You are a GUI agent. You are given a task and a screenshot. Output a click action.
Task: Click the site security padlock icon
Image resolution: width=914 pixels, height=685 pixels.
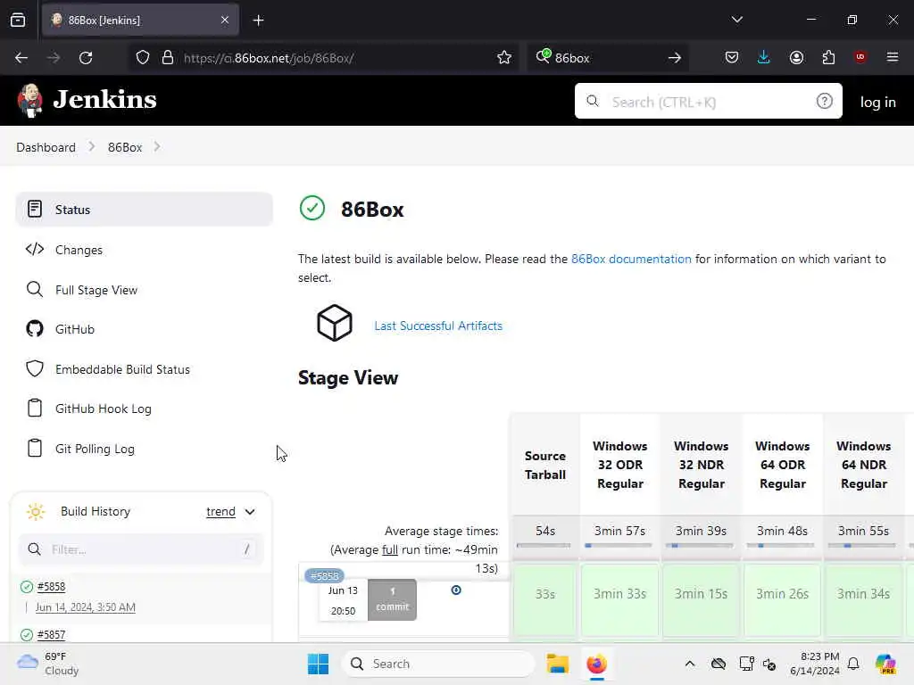click(x=168, y=58)
